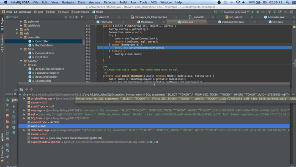296x167 pixels.
Task: Run the dreampie jetty configuration
Action: 252,12
